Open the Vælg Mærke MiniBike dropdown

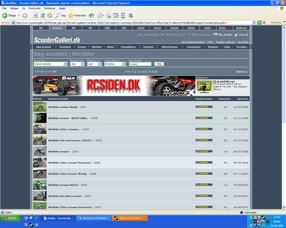115,64
